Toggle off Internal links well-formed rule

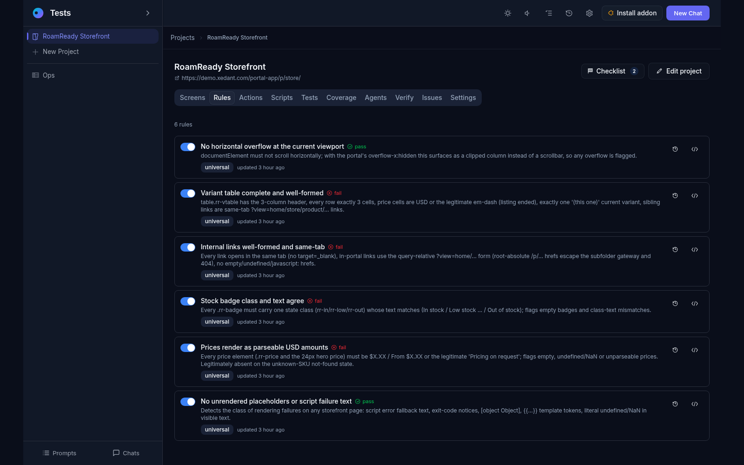click(x=188, y=247)
